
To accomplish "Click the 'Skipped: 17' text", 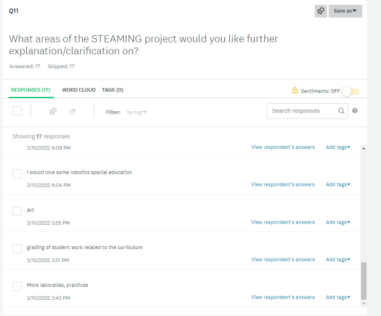I will 61,66.
